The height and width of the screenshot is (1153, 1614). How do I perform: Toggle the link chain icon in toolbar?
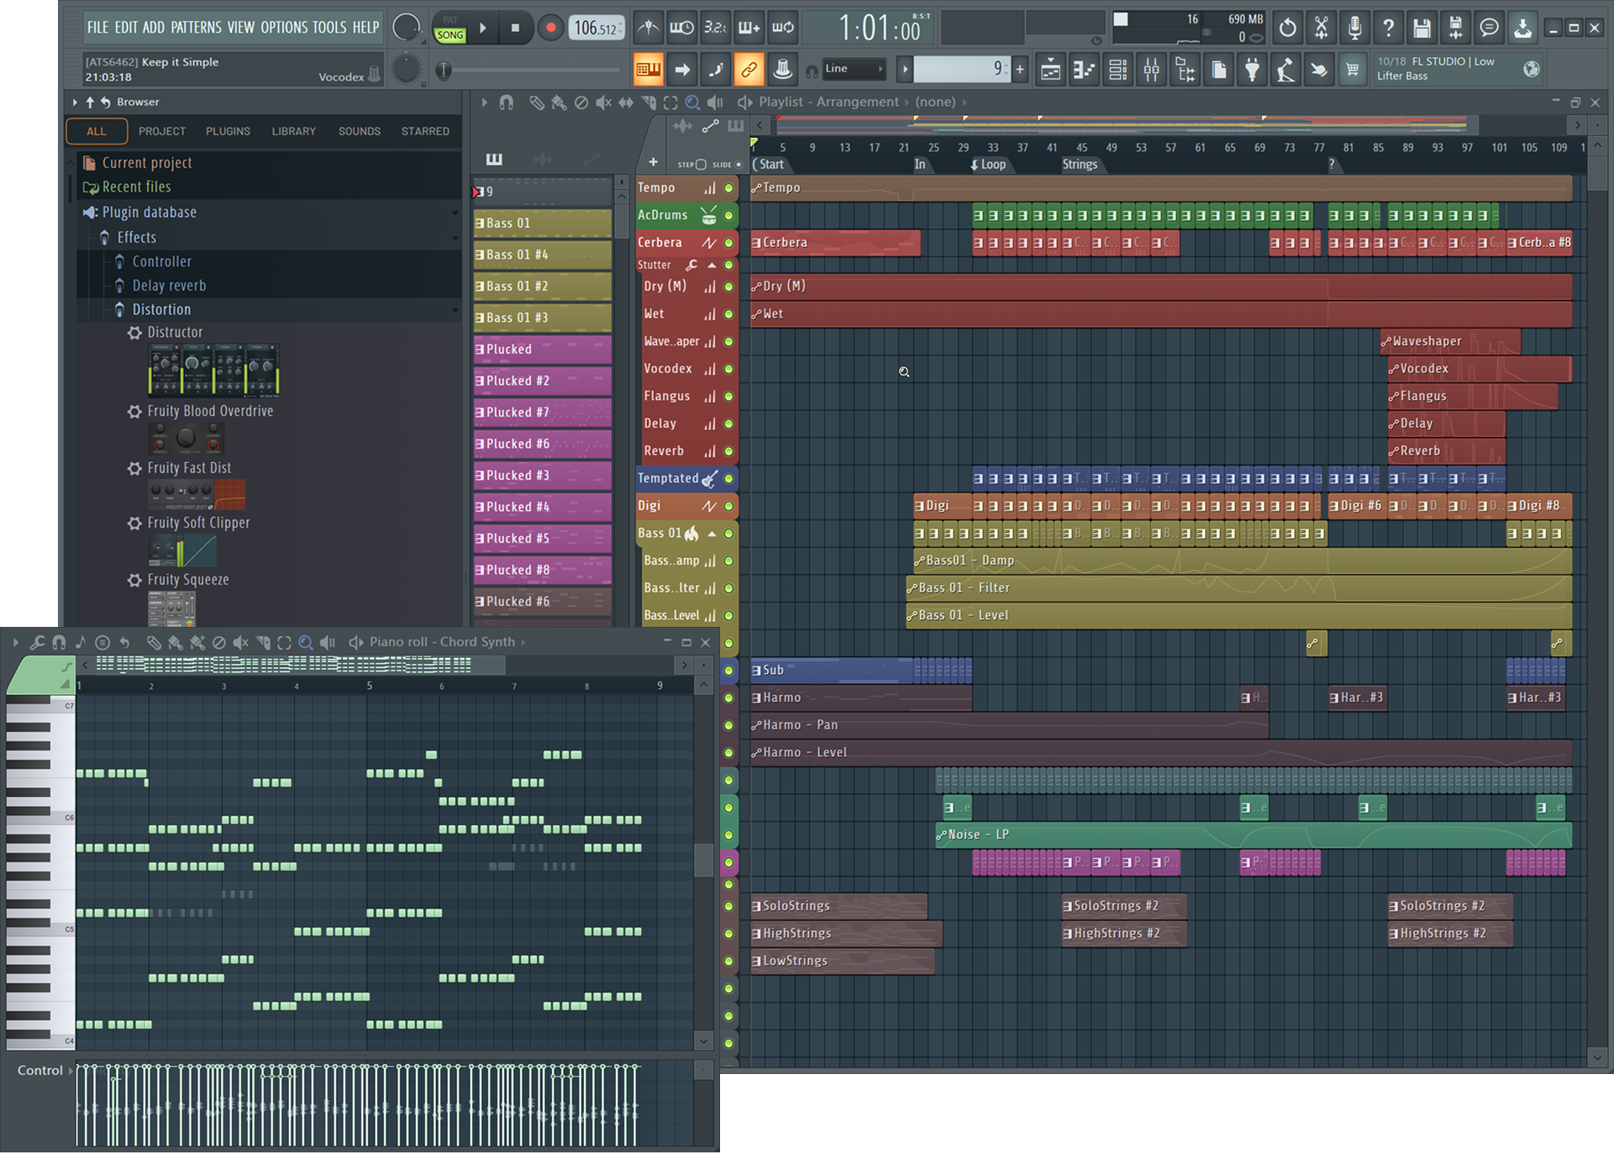pyautogui.click(x=749, y=70)
